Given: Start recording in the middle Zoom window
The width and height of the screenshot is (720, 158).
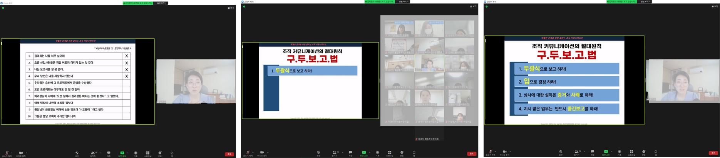Looking at the screenshot, I should pos(377,153).
